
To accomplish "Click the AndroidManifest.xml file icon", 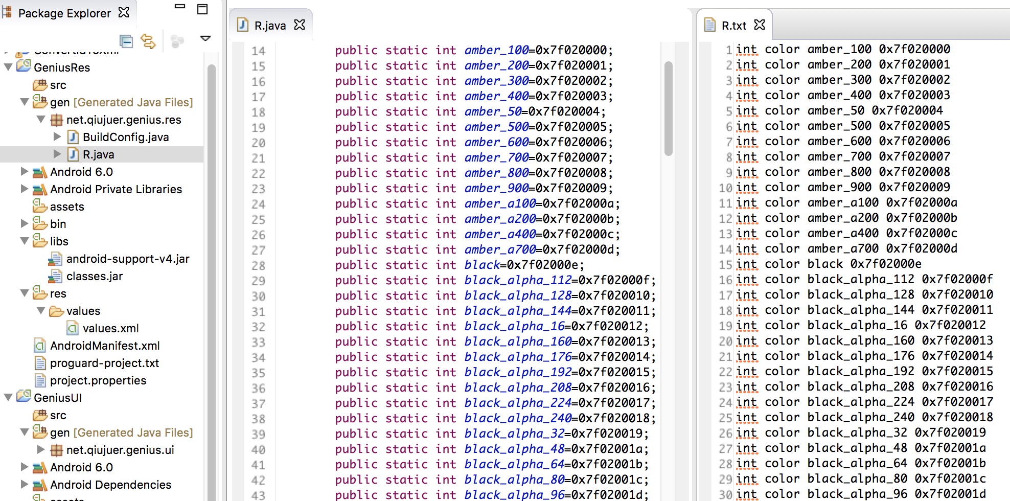I will pos(40,346).
